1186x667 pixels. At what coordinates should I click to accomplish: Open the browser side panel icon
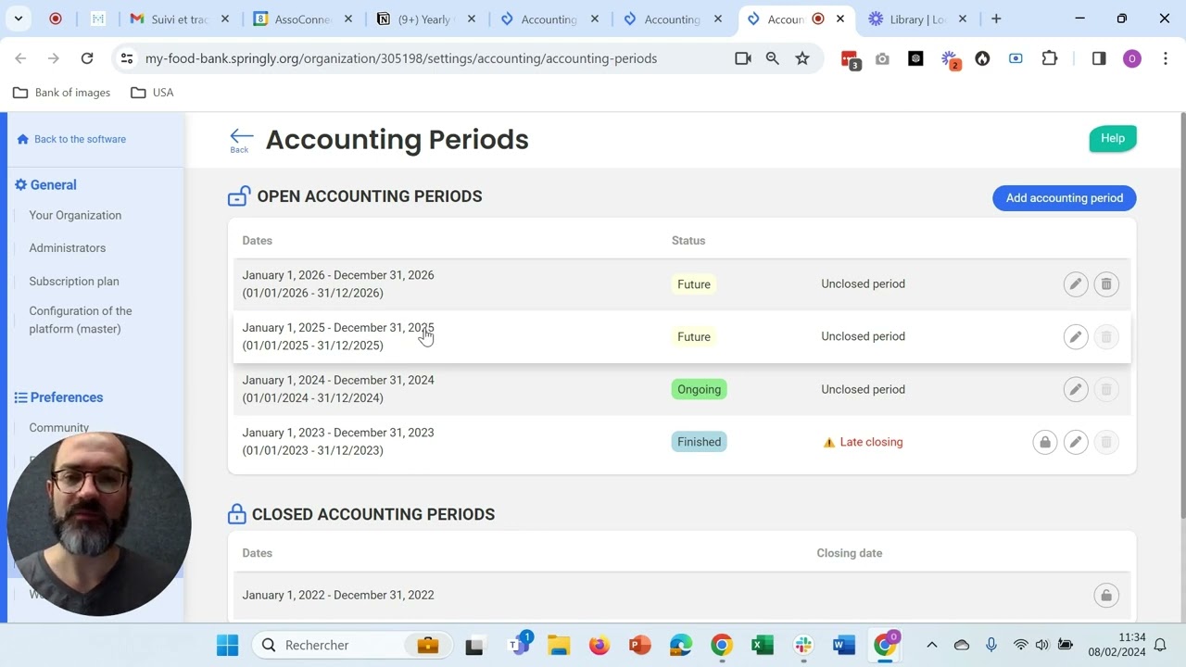coord(1099,58)
